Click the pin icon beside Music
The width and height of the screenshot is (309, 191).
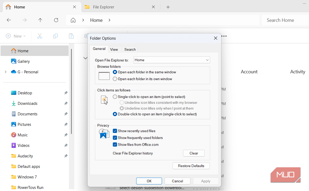(66, 135)
